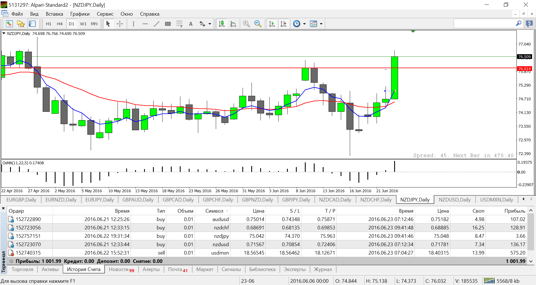The image size is (536, 285).
Task: Select the text label tool
Action: (191, 24)
